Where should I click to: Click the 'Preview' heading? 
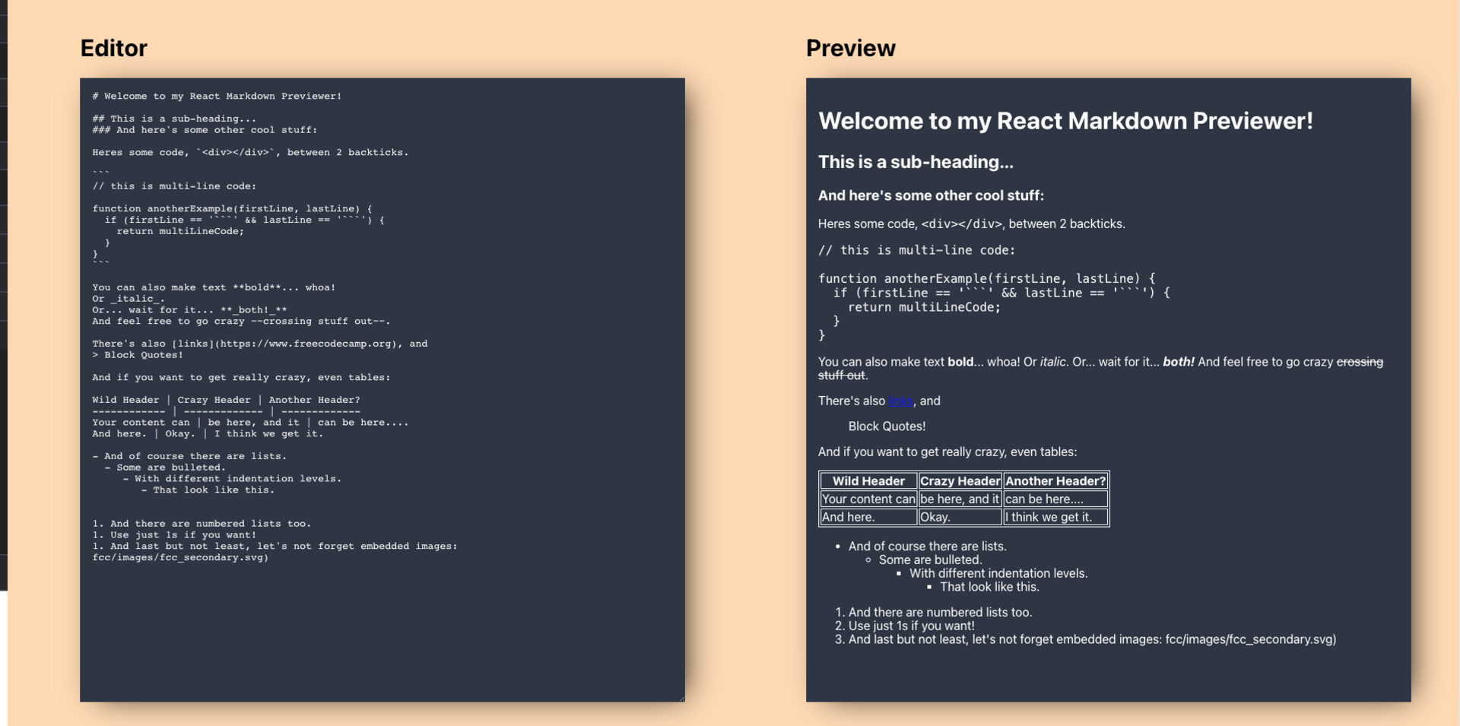851,48
